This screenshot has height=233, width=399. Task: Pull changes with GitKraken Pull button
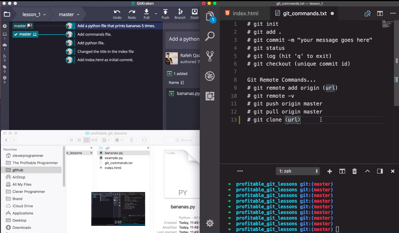[x=147, y=14]
